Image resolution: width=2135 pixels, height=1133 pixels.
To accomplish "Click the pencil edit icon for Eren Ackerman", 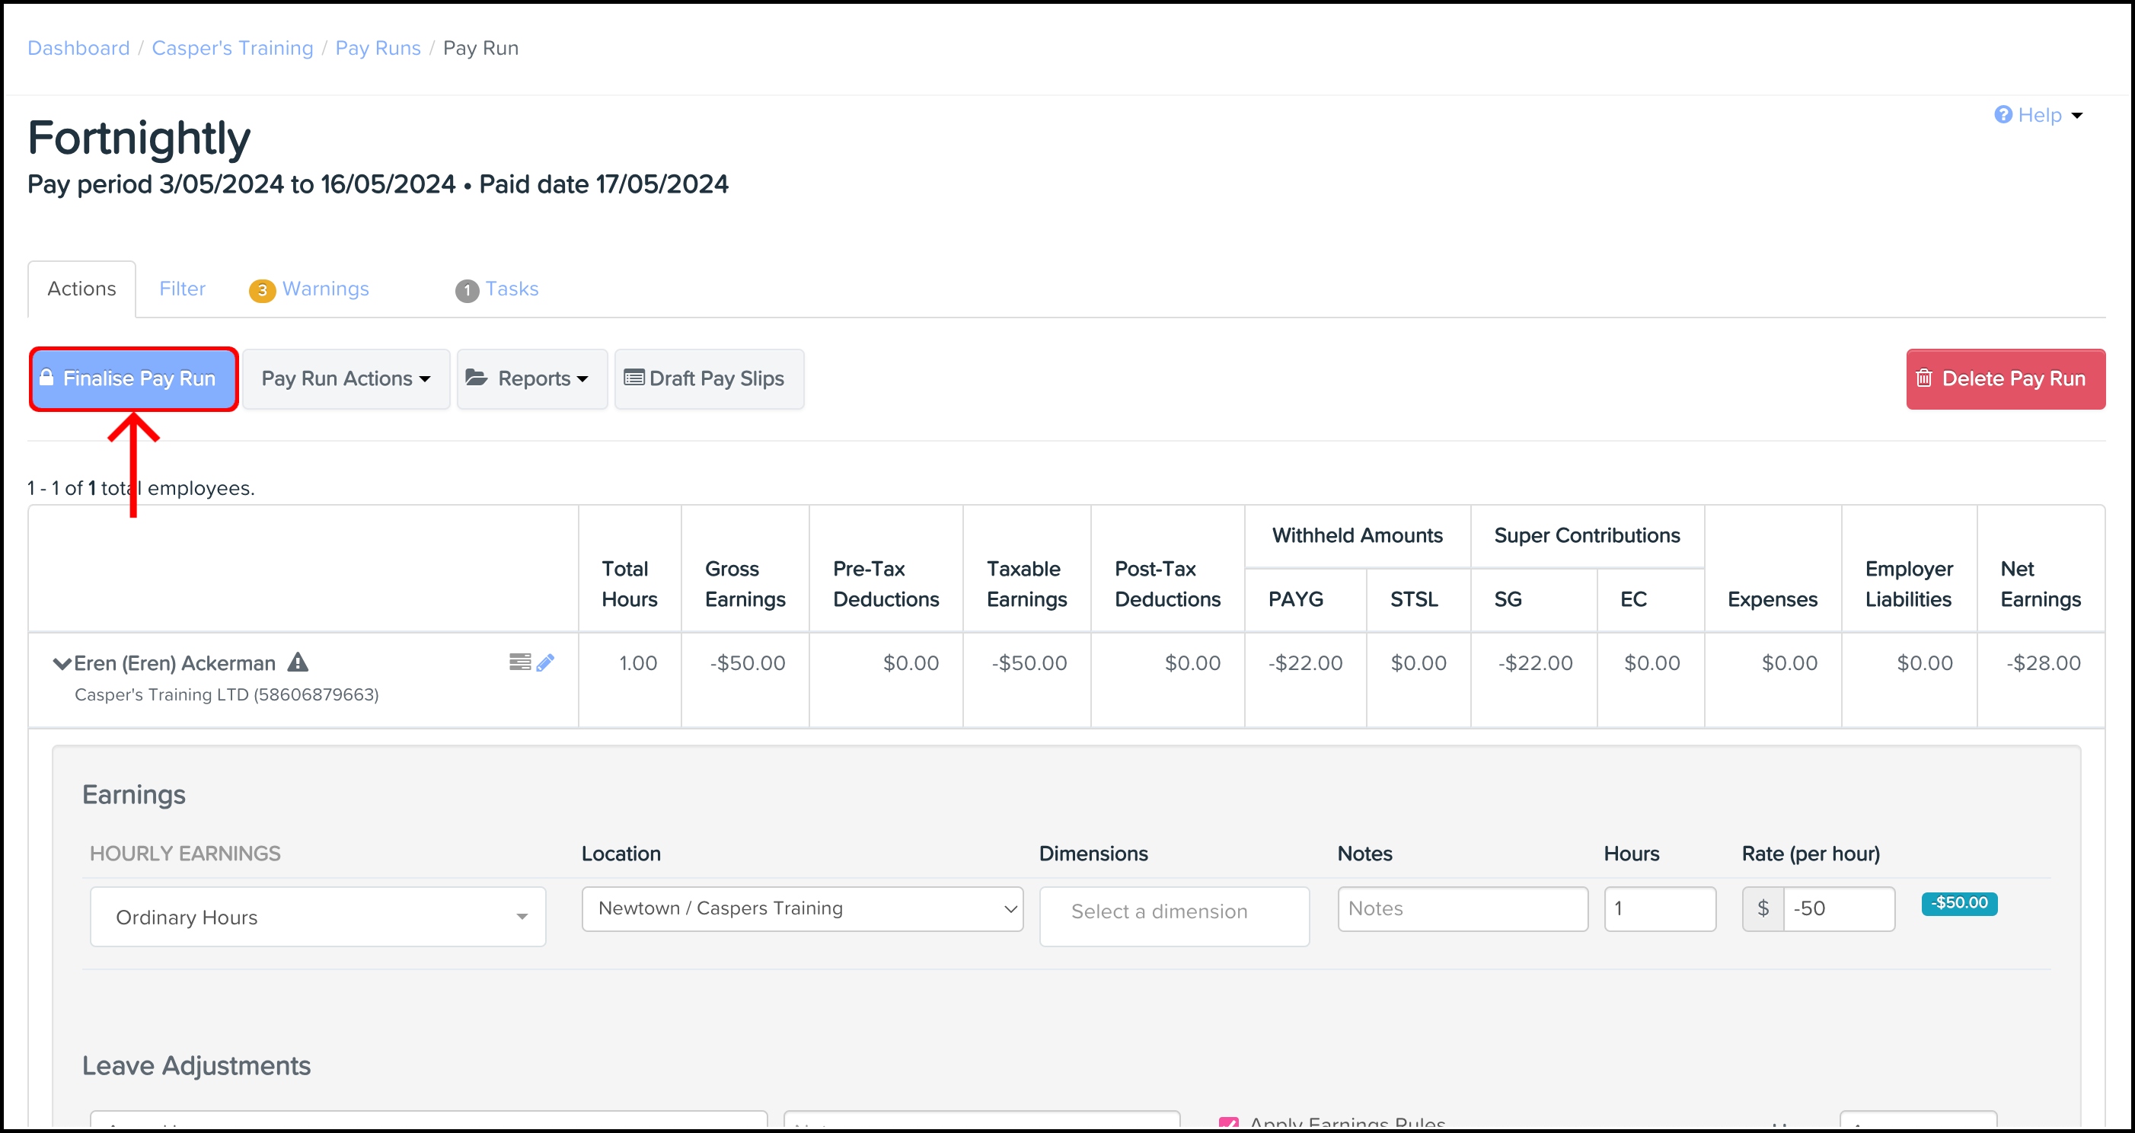I will click(545, 662).
